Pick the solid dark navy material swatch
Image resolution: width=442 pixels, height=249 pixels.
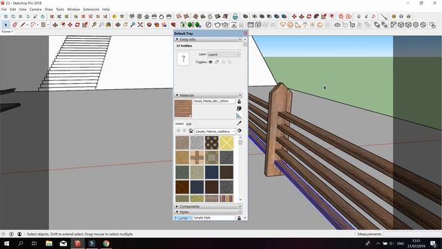(212, 172)
